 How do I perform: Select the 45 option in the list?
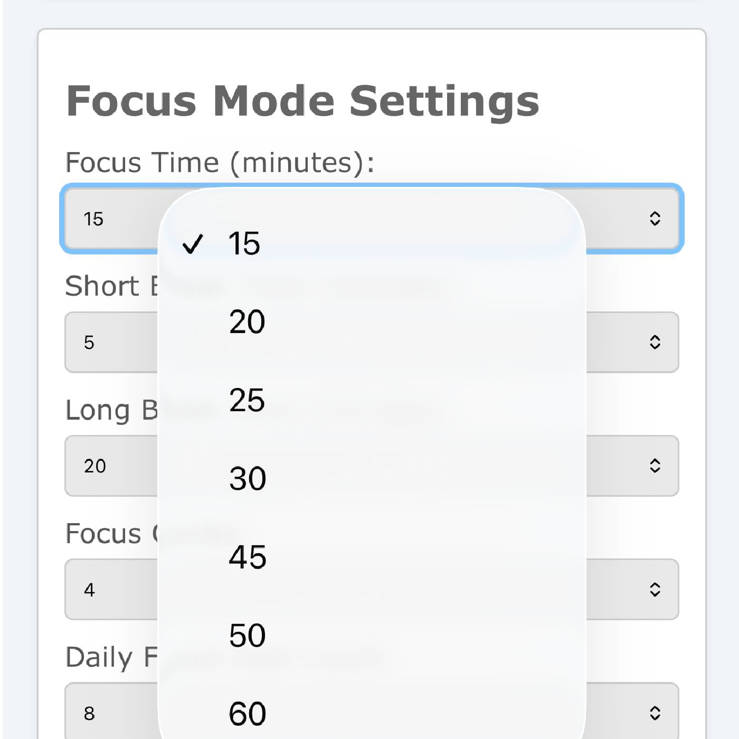tap(247, 556)
